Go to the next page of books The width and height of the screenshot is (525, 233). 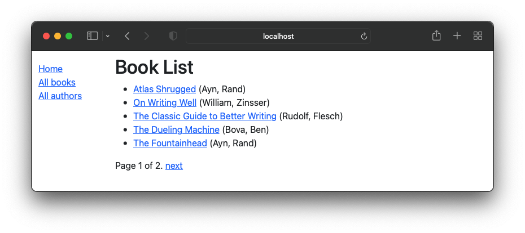pyautogui.click(x=174, y=165)
